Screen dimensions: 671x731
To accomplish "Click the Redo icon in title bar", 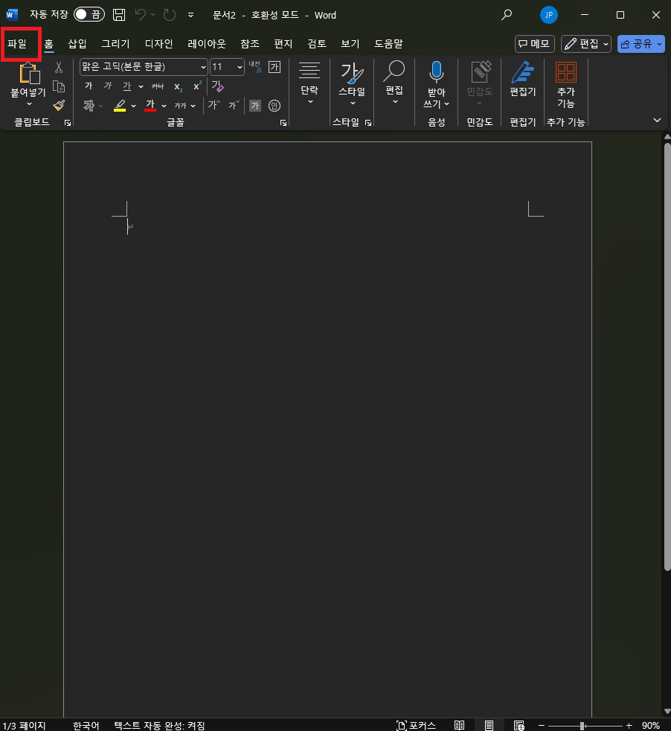I will (x=169, y=15).
